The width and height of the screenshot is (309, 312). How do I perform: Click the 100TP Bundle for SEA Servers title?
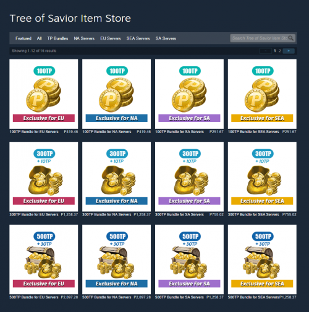[x=253, y=132]
